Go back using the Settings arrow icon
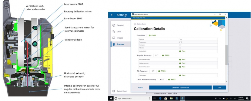Screen dimensions: 251x101 click(112, 15)
